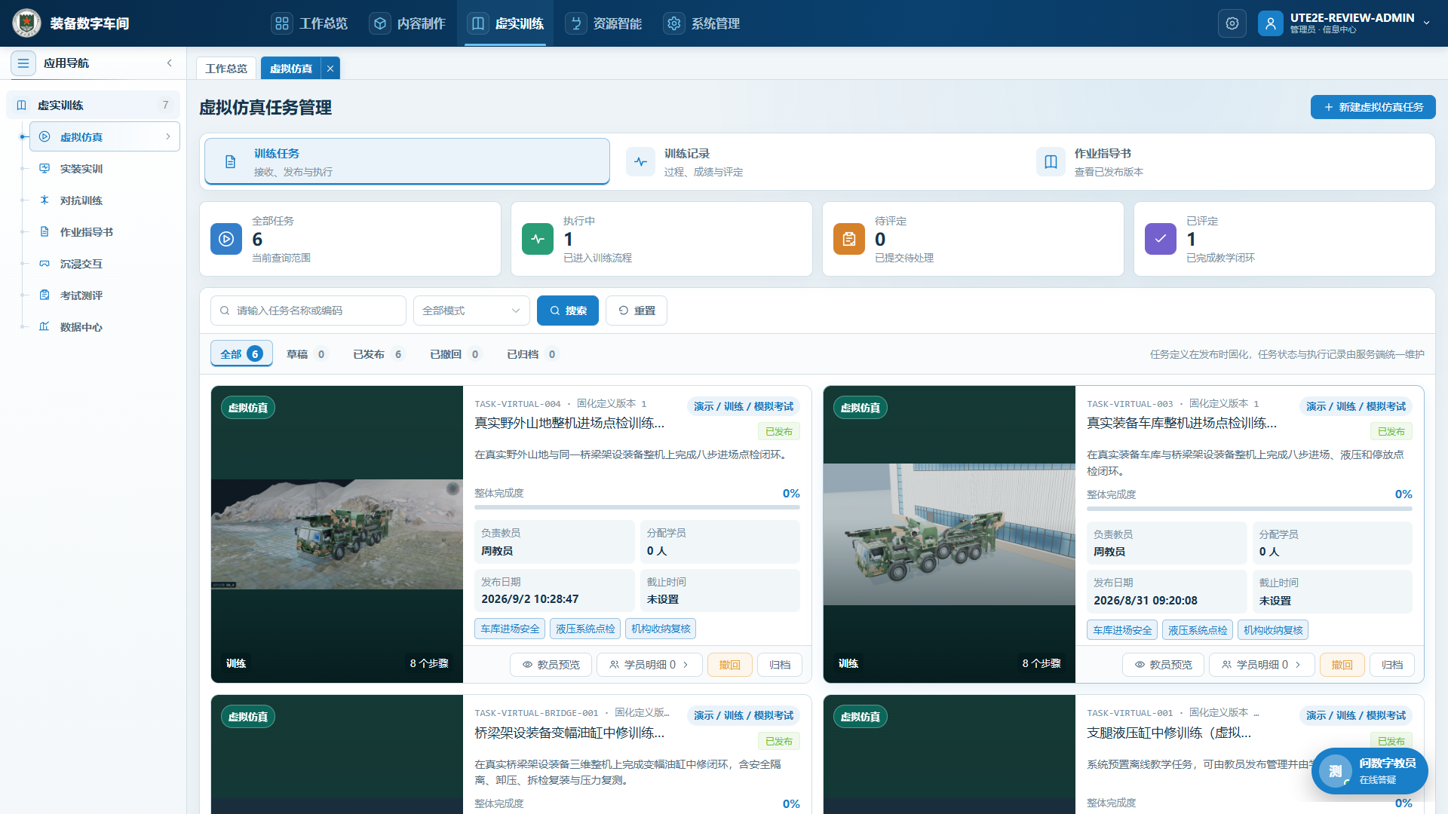Click the 重置 button
Image resolution: width=1448 pixels, height=814 pixels.
[x=637, y=311]
